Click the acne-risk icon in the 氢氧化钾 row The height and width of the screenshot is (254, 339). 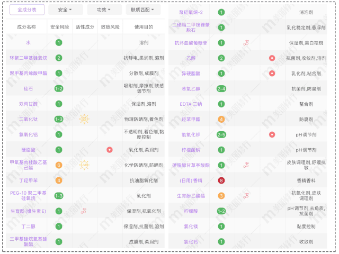272,134
